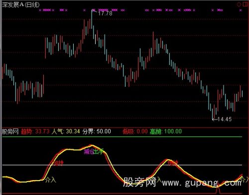This screenshot has width=249, height=195.
Task: Click the purple 减仓 signal marker
Action: pyautogui.click(x=89, y=151)
